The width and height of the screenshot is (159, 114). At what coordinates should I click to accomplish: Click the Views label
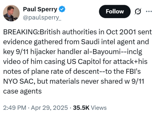(x=99, y=108)
